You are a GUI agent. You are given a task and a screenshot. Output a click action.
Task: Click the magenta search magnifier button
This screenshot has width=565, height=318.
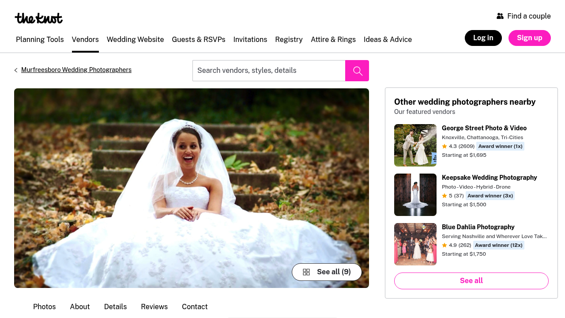point(357,71)
